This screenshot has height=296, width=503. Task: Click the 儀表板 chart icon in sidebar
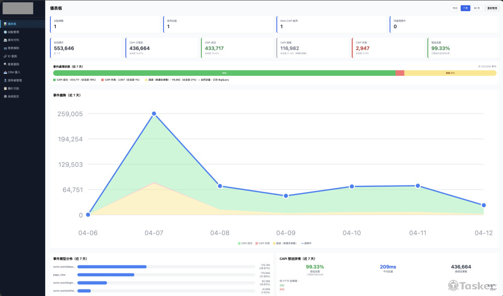click(x=5, y=24)
